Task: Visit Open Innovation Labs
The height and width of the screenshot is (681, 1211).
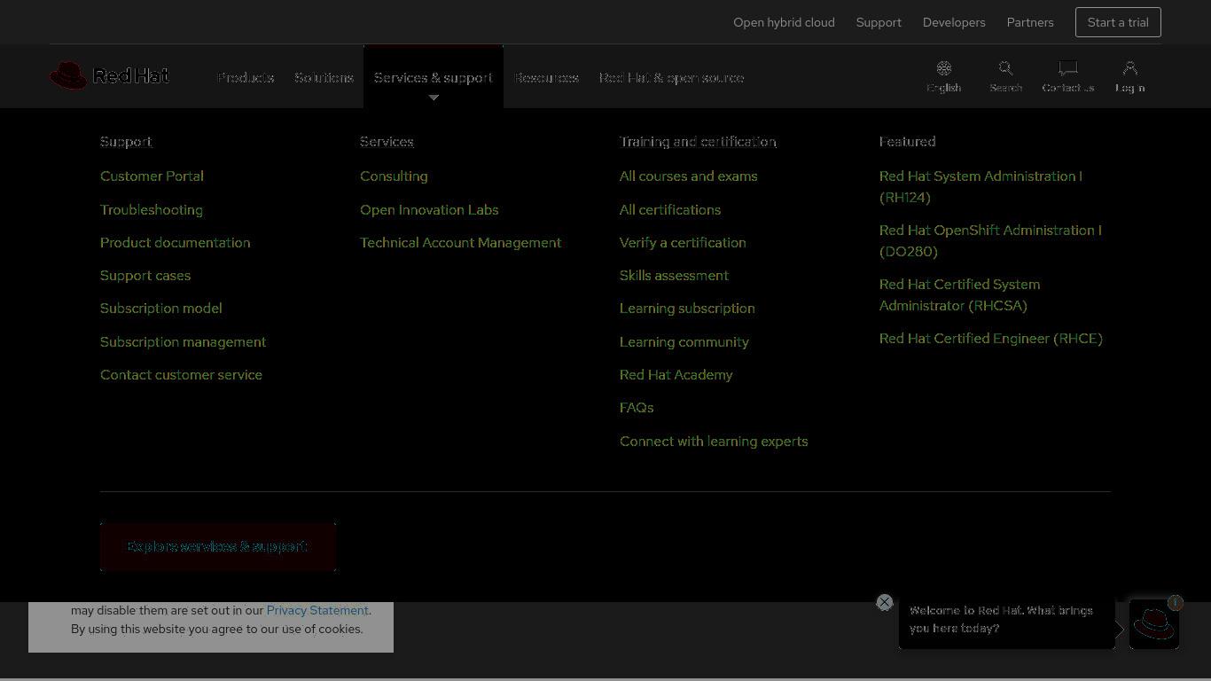Action: click(x=429, y=209)
